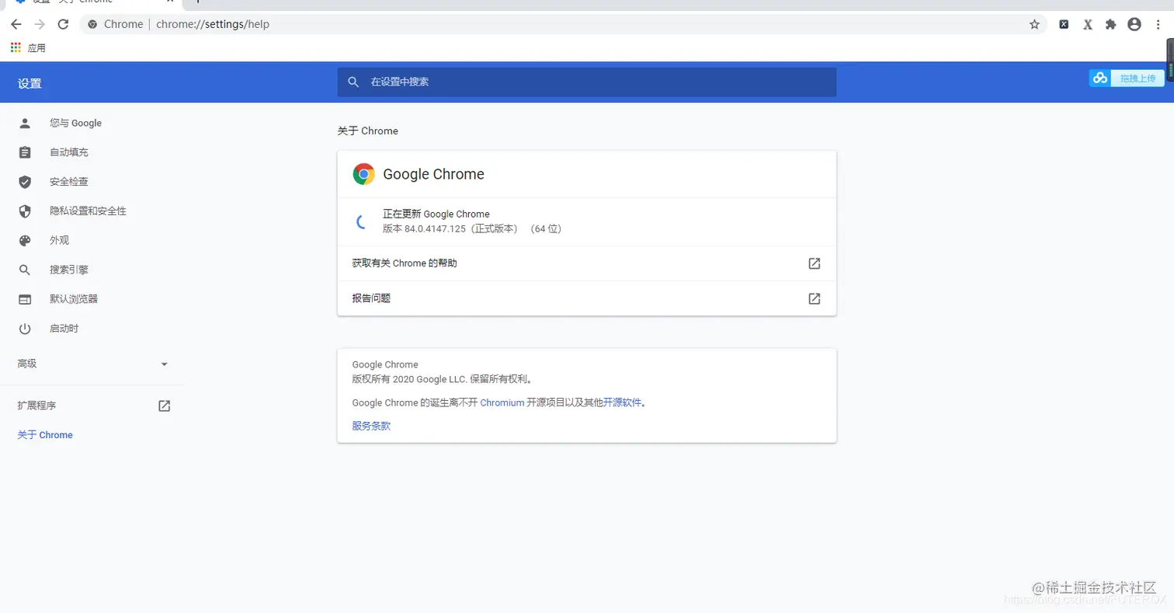This screenshot has width=1174, height=613.
Task: Open the 服务条款 link
Action: (x=370, y=425)
